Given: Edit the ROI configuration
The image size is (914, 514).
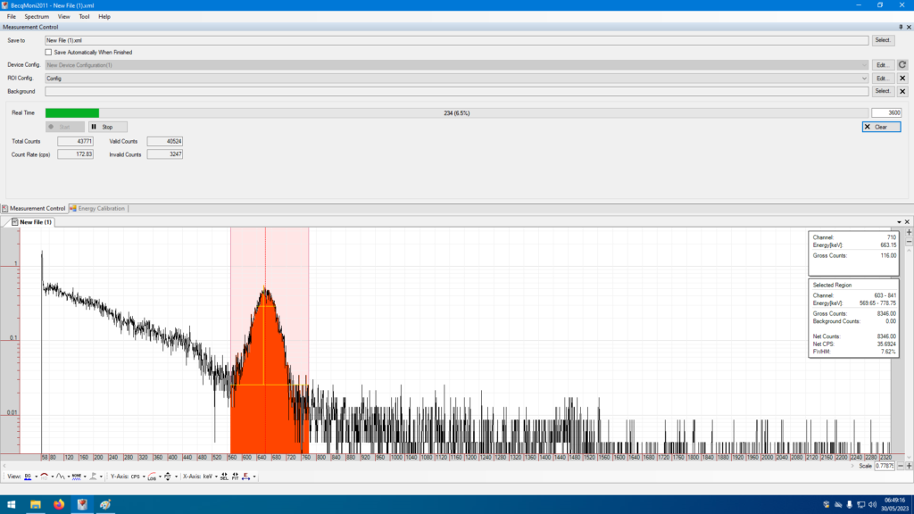Looking at the screenshot, I should click(x=883, y=79).
